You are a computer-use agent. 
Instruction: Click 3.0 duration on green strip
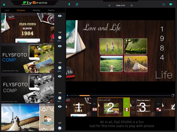pyautogui.click(x=126, y=104)
